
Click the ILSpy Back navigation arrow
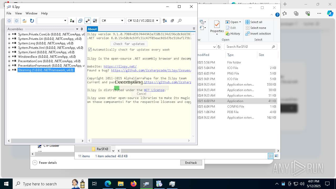[x=9, y=21]
